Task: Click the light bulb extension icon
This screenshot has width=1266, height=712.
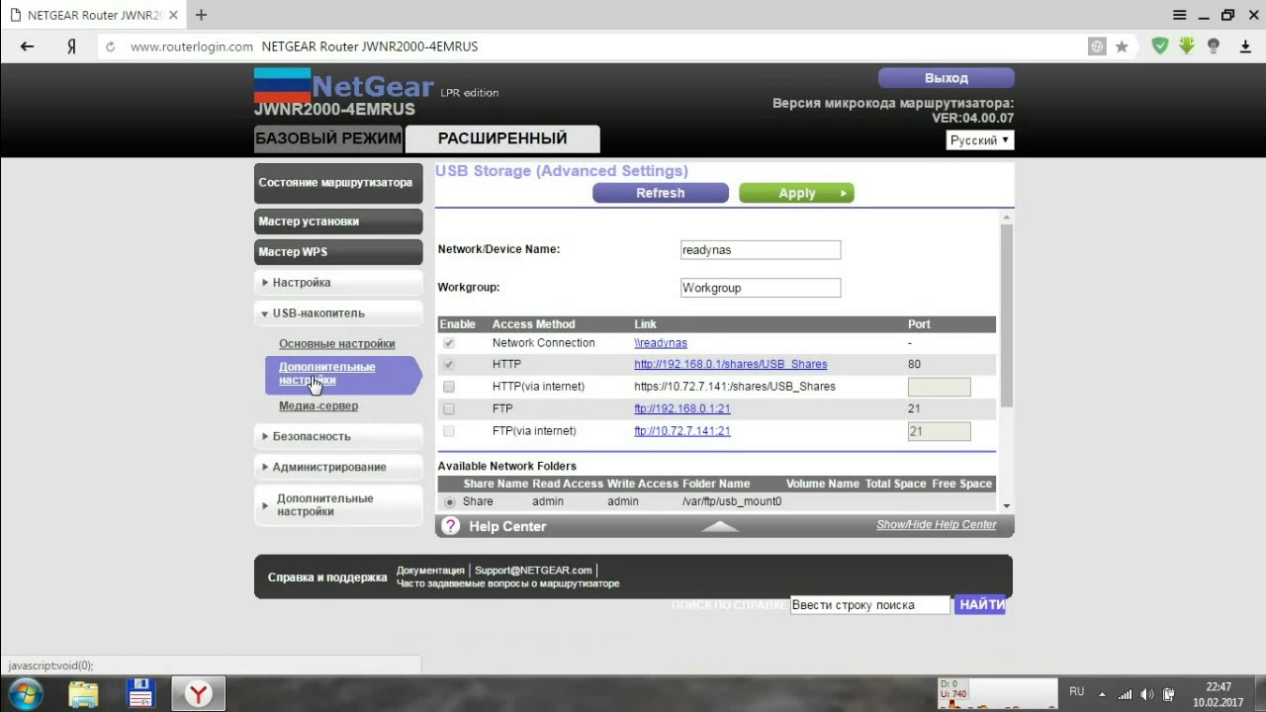Action: tap(1214, 45)
